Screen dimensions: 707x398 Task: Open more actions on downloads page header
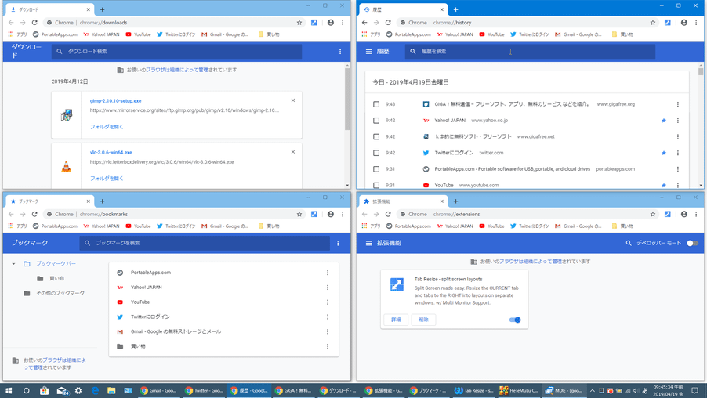tap(340, 52)
